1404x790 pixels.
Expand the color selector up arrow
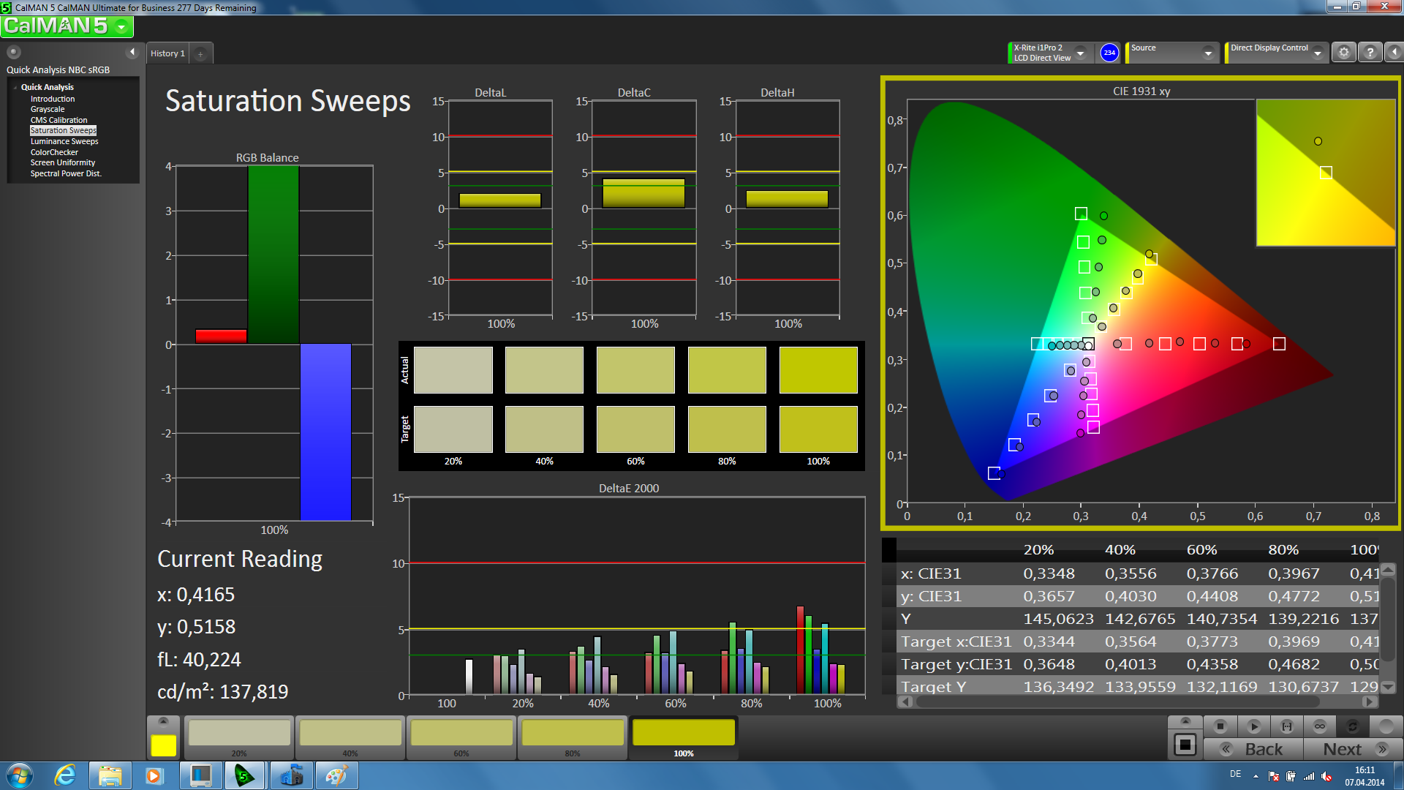163,721
